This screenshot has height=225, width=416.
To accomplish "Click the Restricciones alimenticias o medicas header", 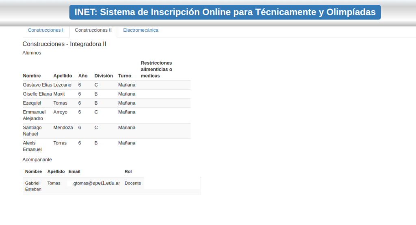I will (x=156, y=69).
